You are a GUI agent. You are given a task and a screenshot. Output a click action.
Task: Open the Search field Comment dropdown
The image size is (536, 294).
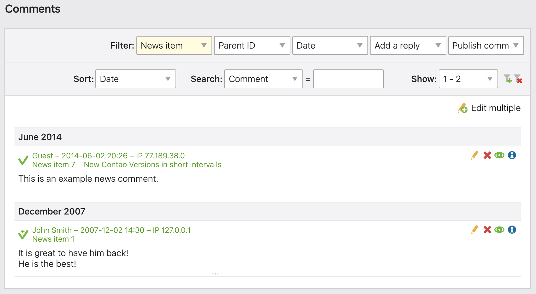pyautogui.click(x=264, y=79)
